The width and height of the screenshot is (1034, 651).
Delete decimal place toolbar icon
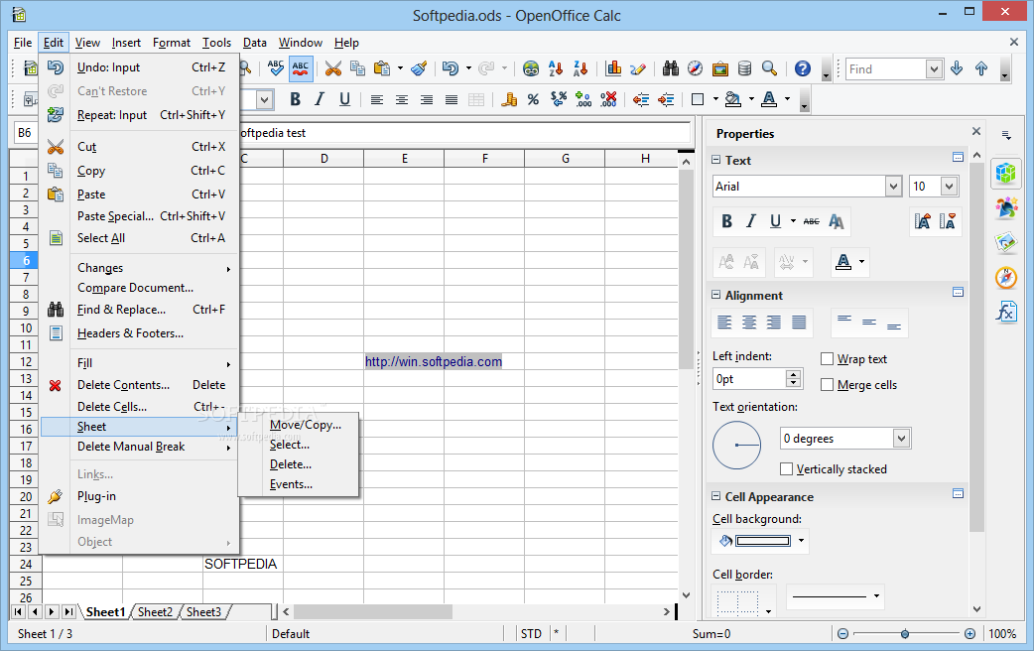[x=608, y=99]
